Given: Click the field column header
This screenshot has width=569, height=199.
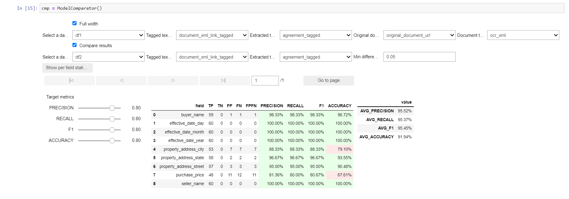Looking at the screenshot, I should pos(200,106).
